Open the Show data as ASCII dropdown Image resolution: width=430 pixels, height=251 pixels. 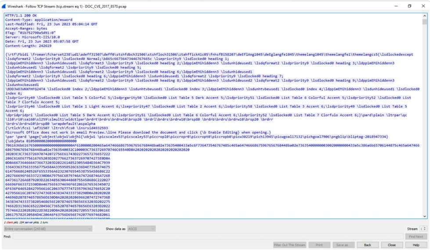point(141,229)
